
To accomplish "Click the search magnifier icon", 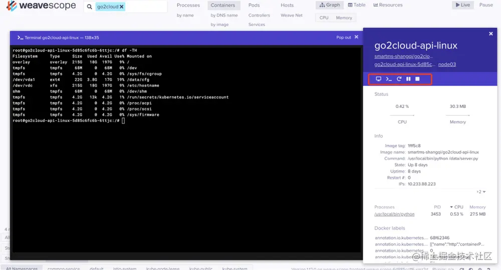I will [x=90, y=6].
